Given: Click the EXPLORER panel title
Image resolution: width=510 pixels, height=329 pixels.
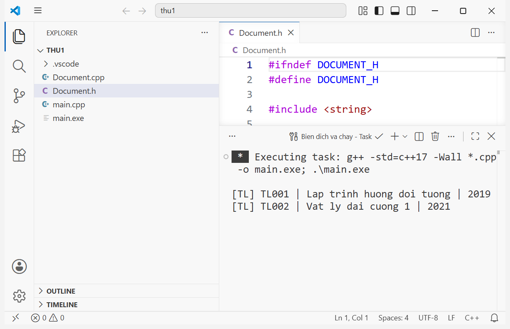Looking at the screenshot, I should tap(62, 33).
